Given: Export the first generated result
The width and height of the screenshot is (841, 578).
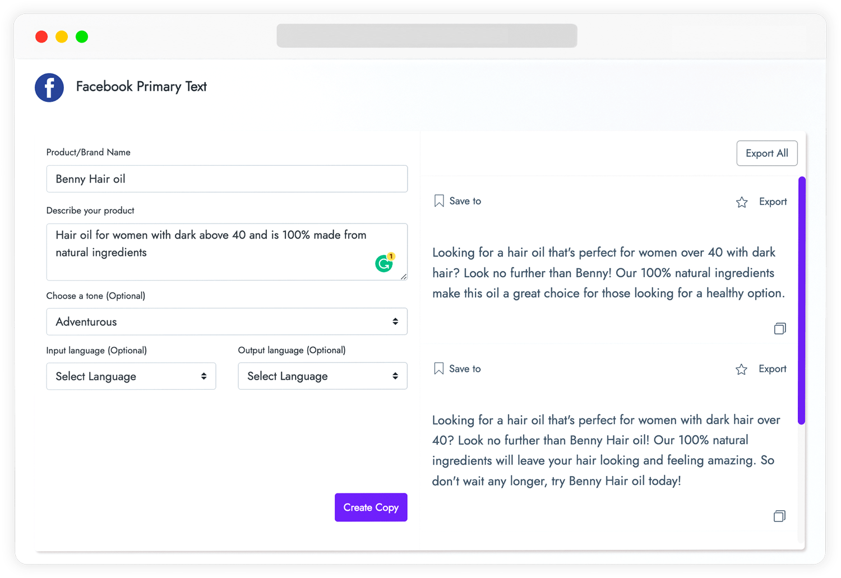Looking at the screenshot, I should click(x=773, y=202).
